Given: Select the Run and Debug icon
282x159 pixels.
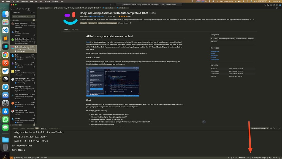Looking at the screenshot, I should coord(20,9).
